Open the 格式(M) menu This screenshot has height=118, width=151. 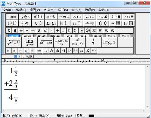pos(49,10)
